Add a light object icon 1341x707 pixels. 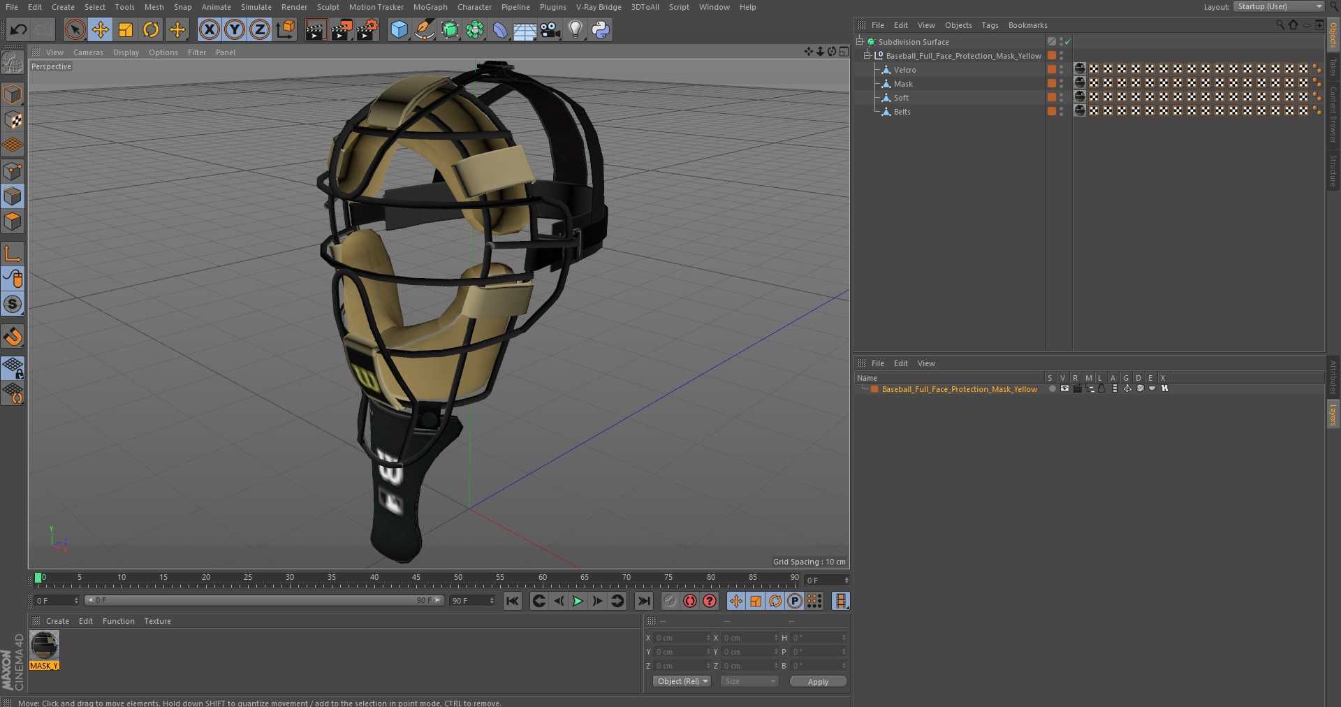click(x=576, y=29)
